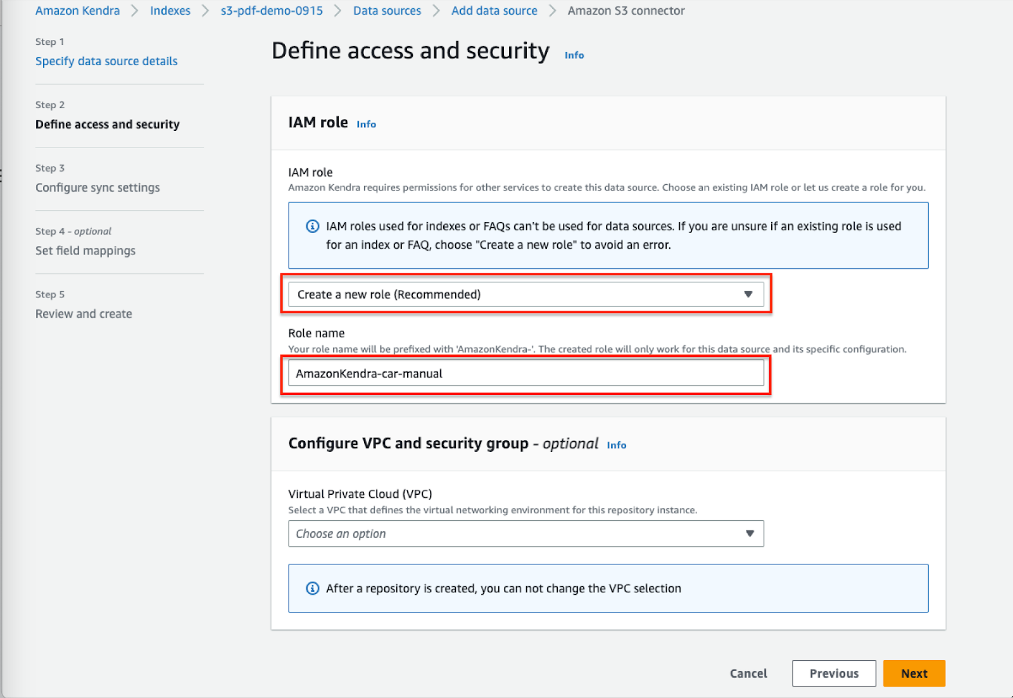1013x698 pixels.
Task: Click the chevron after Amazon Kendra breadcrumb
Action: coord(135,11)
